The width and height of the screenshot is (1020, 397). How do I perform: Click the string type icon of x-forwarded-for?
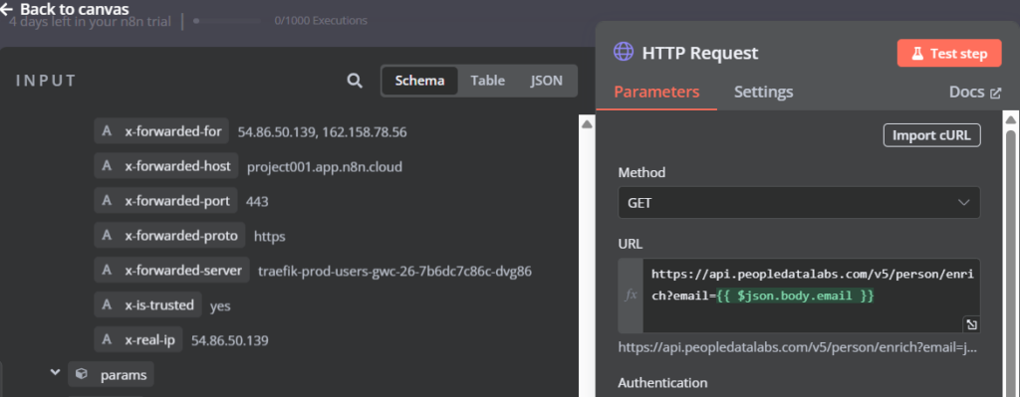pyautogui.click(x=107, y=131)
